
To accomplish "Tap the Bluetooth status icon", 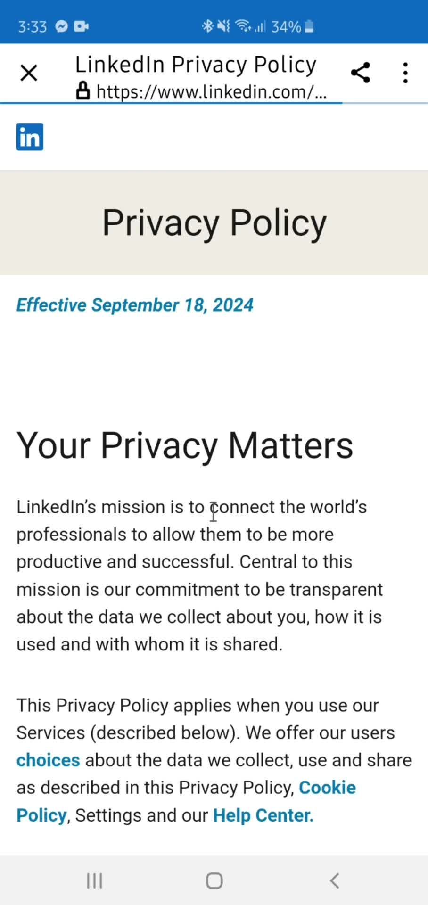I will coord(207,26).
